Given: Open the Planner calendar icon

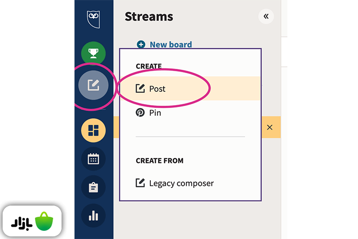Looking at the screenshot, I should coord(94,159).
